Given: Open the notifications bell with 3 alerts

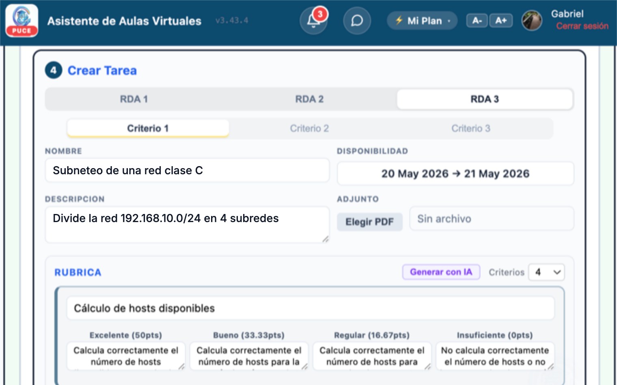Looking at the screenshot, I should (313, 21).
